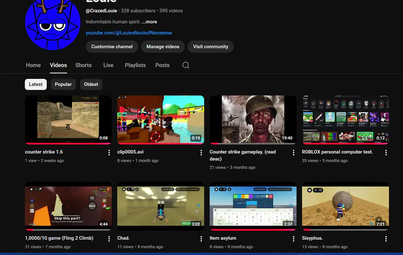Click the 7:21 duration badge on Sisyphus.
Image resolution: width=403 pixels, height=255 pixels.
pyautogui.click(x=380, y=224)
